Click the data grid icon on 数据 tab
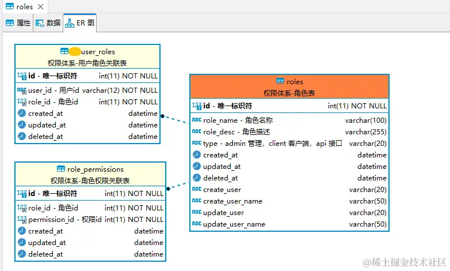Image resolution: width=450 pixels, height=271 pixels. [x=40, y=23]
